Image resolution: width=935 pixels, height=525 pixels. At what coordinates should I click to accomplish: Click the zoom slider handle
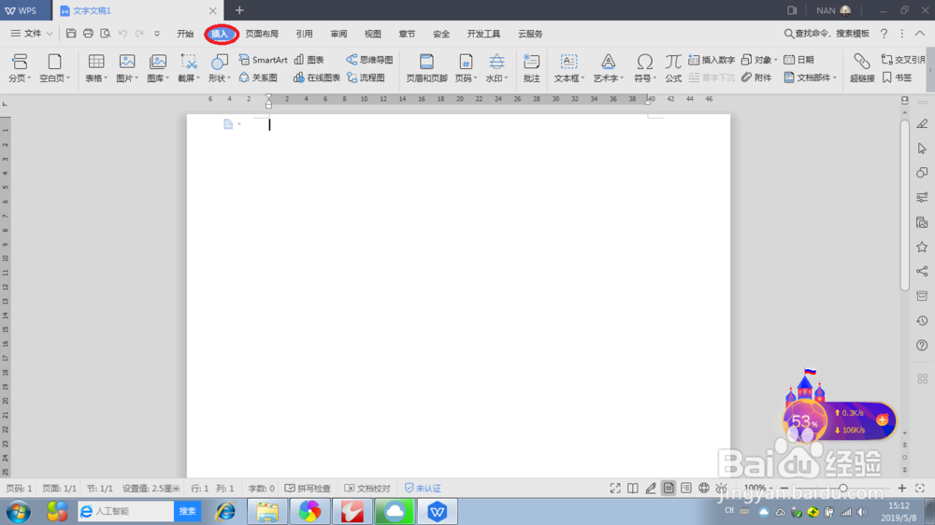point(843,488)
